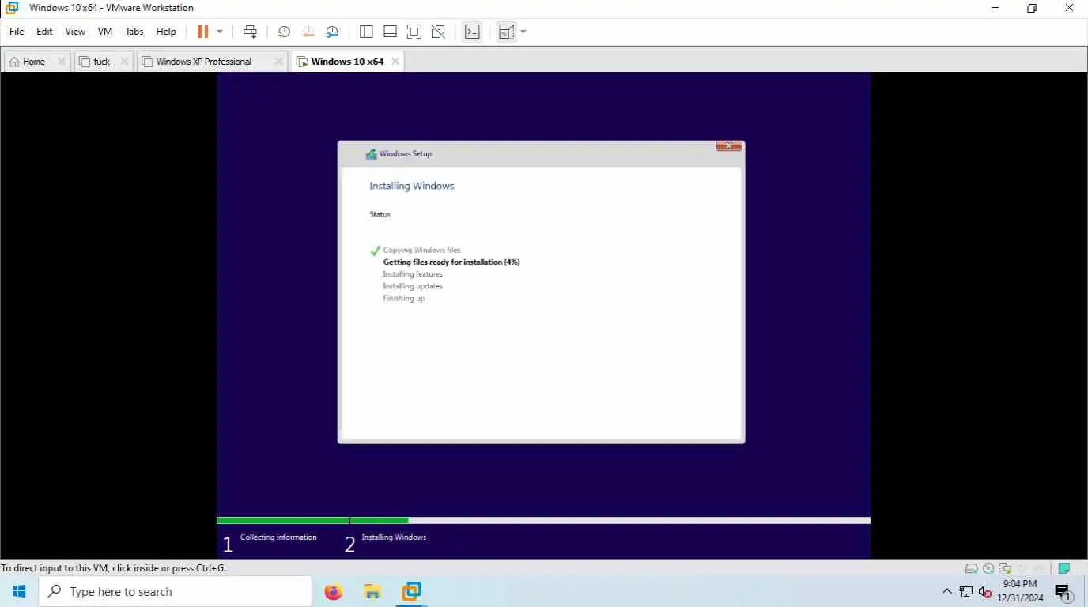1088x607 pixels.
Task: Click the Finishing up step
Action: point(404,299)
